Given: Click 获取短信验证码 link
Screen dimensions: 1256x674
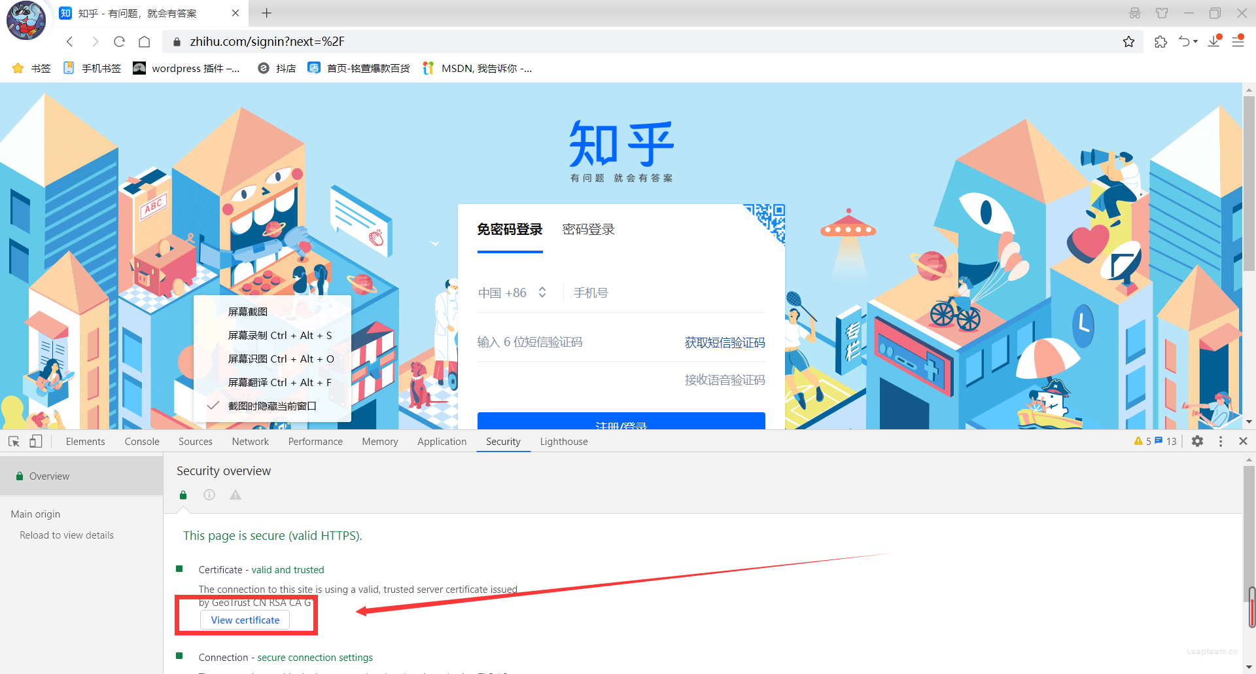Looking at the screenshot, I should 725,343.
